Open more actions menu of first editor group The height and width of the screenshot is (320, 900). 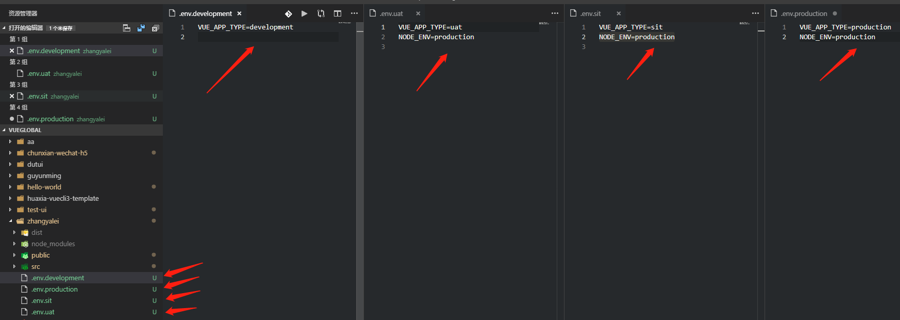354,13
